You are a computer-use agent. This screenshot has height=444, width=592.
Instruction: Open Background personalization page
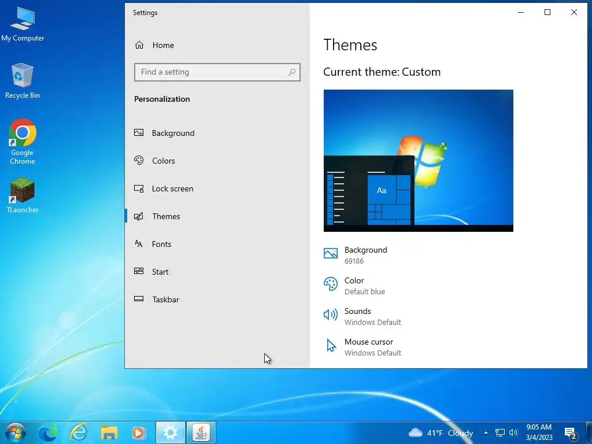pyautogui.click(x=217, y=133)
